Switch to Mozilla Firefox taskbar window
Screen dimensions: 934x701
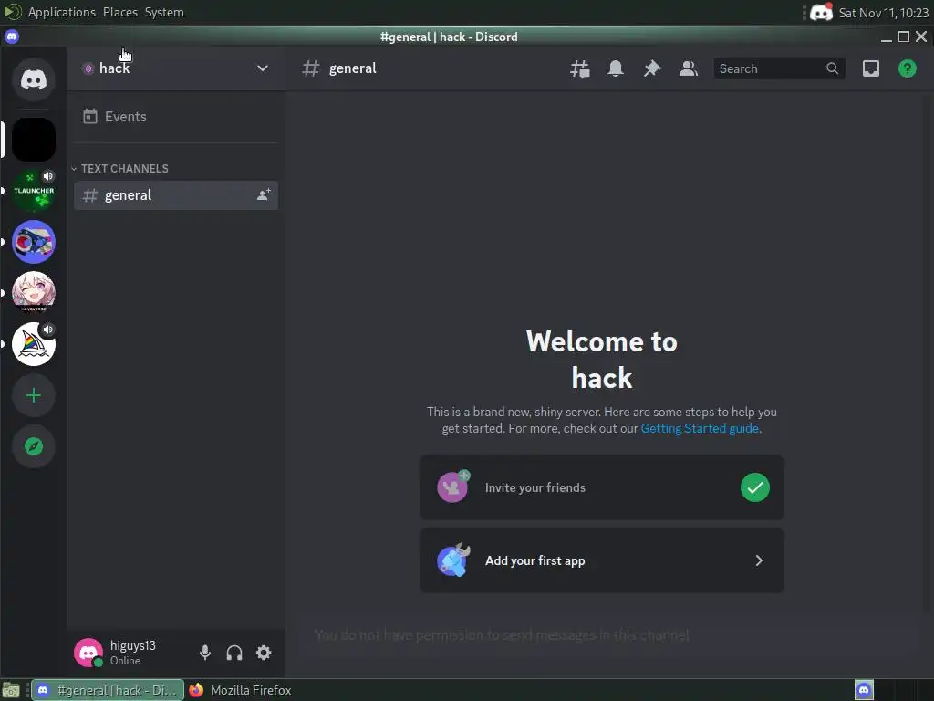click(x=240, y=690)
